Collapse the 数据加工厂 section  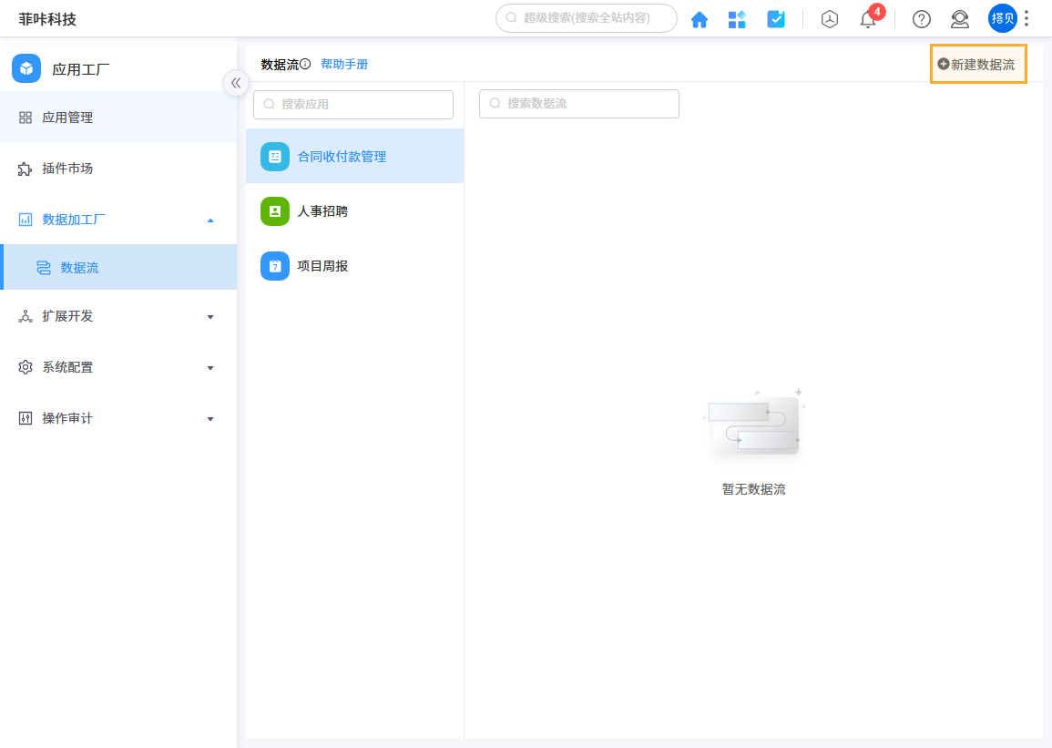pos(210,220)
